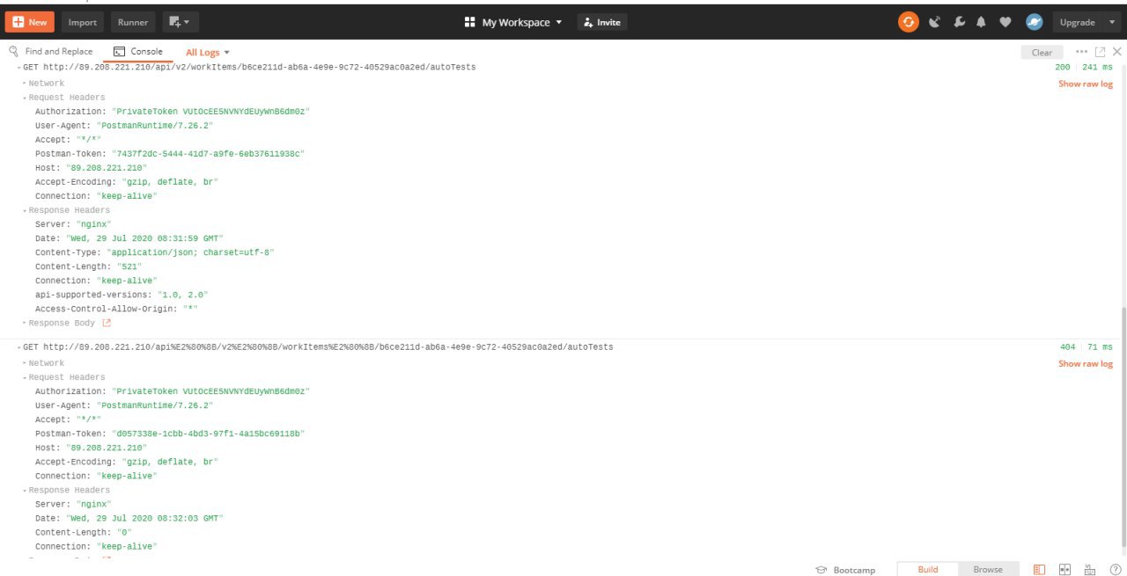Click the New button
1127x576 pixels.
click(30, 22)
